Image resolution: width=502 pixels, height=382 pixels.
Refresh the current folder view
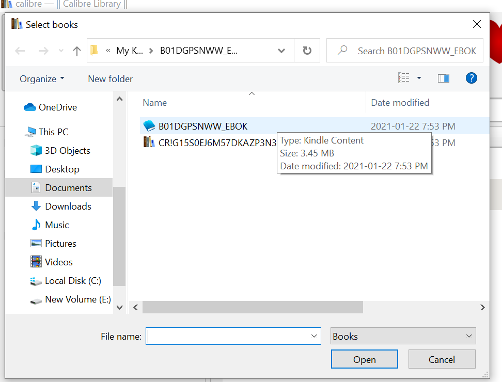coord(307,51)
